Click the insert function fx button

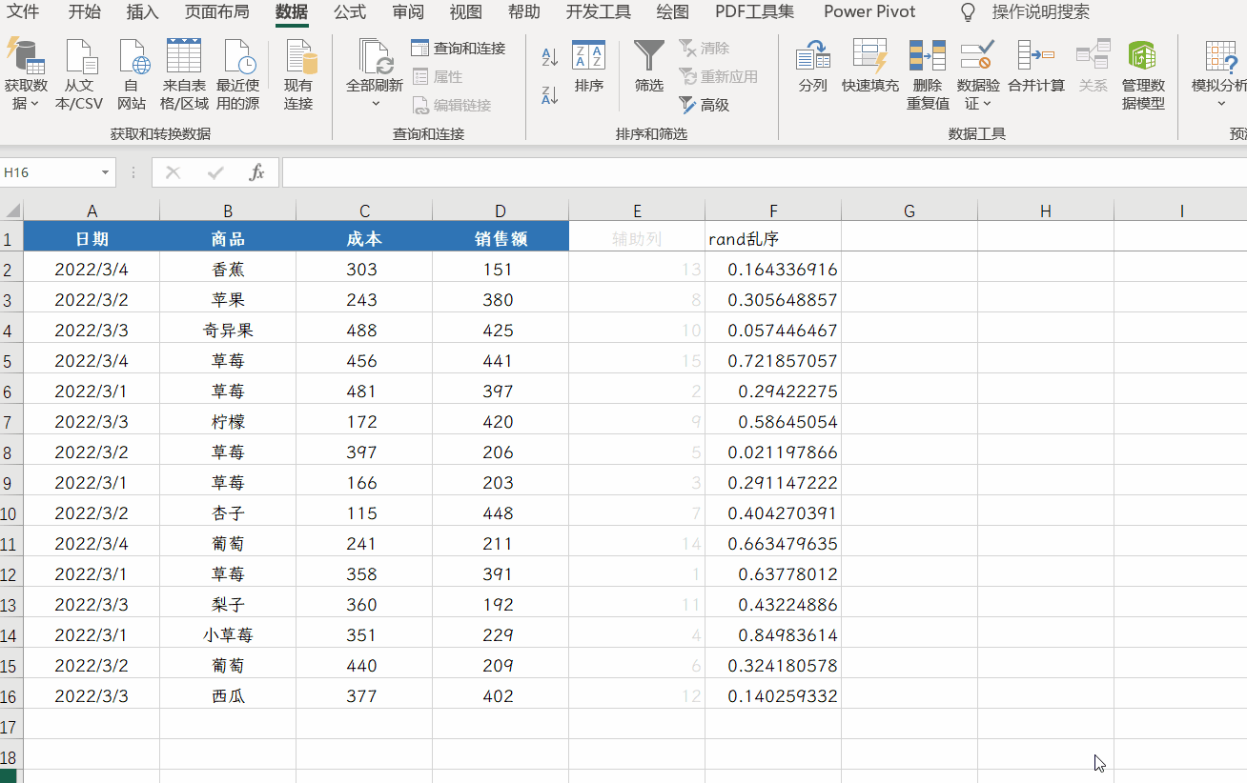(256, 172)
